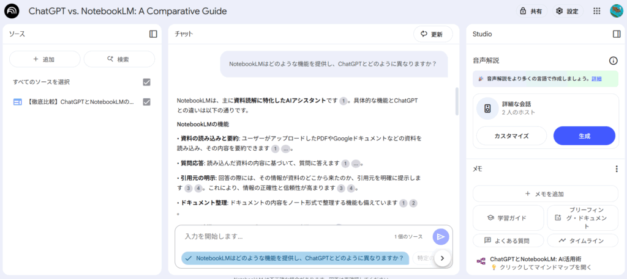Viewport: 627px width, 279px height.
Task: Collapse the Studio panel icon
Action: (x=616, y=34)
